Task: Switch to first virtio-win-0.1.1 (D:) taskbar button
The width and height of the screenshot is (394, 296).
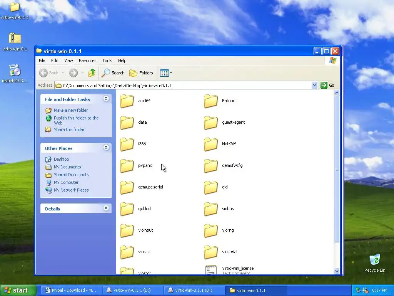Action: (x=133, y=290)
